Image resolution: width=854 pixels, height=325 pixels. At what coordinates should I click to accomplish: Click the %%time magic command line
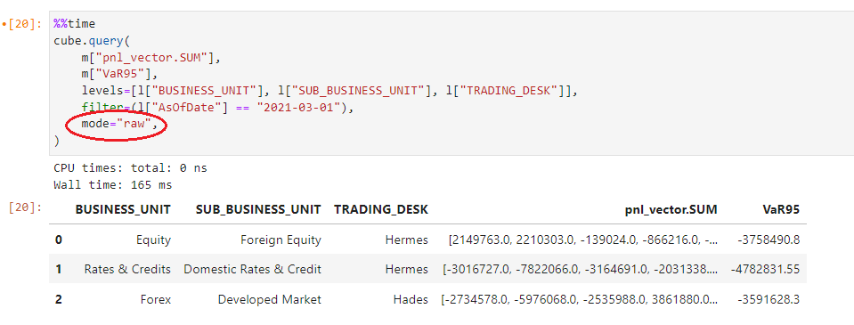(x=75, y=24)
